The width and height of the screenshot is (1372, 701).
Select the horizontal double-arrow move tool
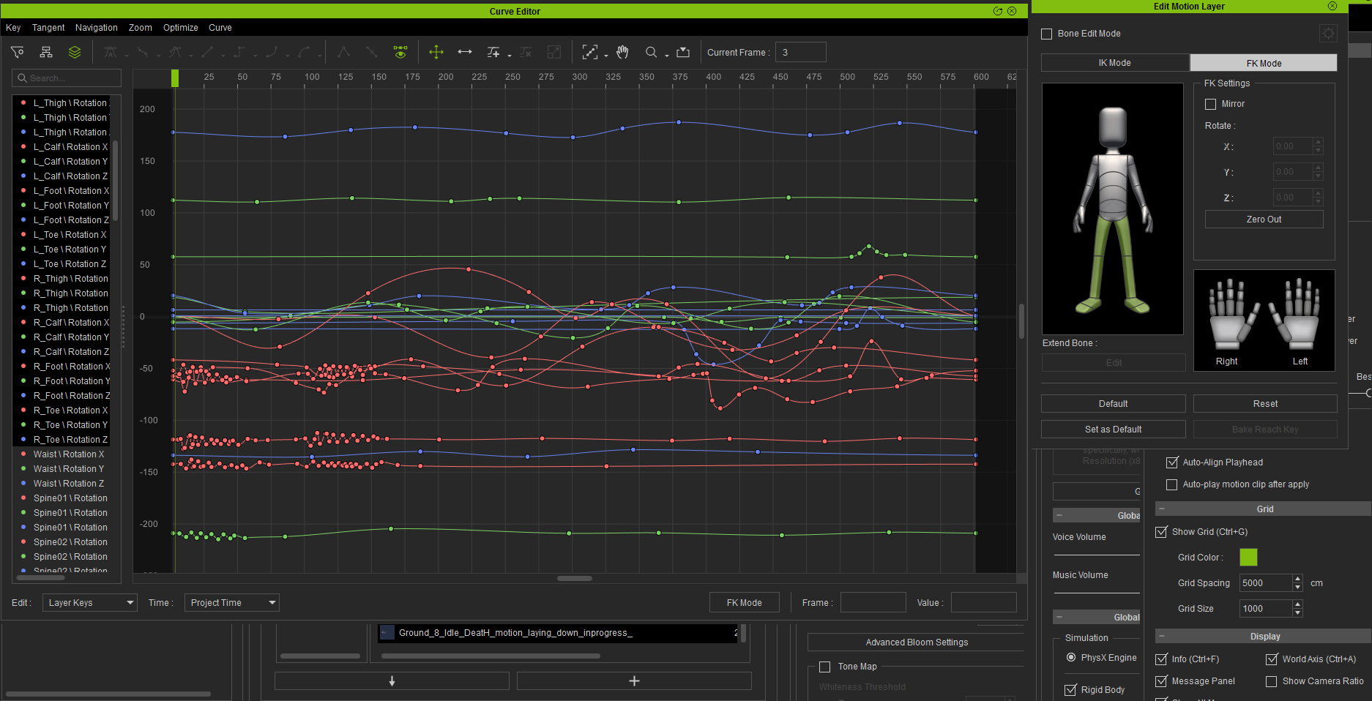[465, 52]
